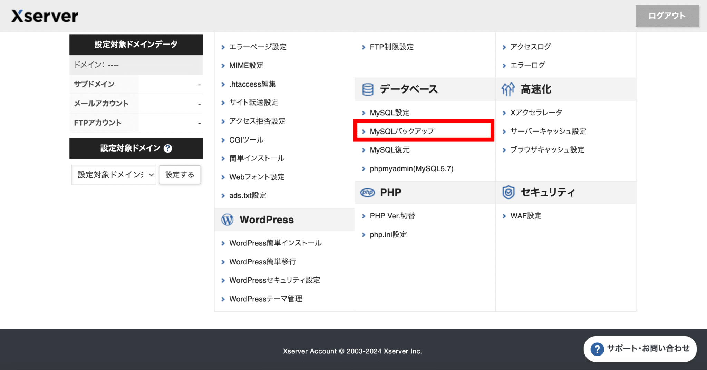Image resolution: width=707 pixels, height=370 pixels.
Task: Open PHP Ver.切替
Action: (393, 216)
